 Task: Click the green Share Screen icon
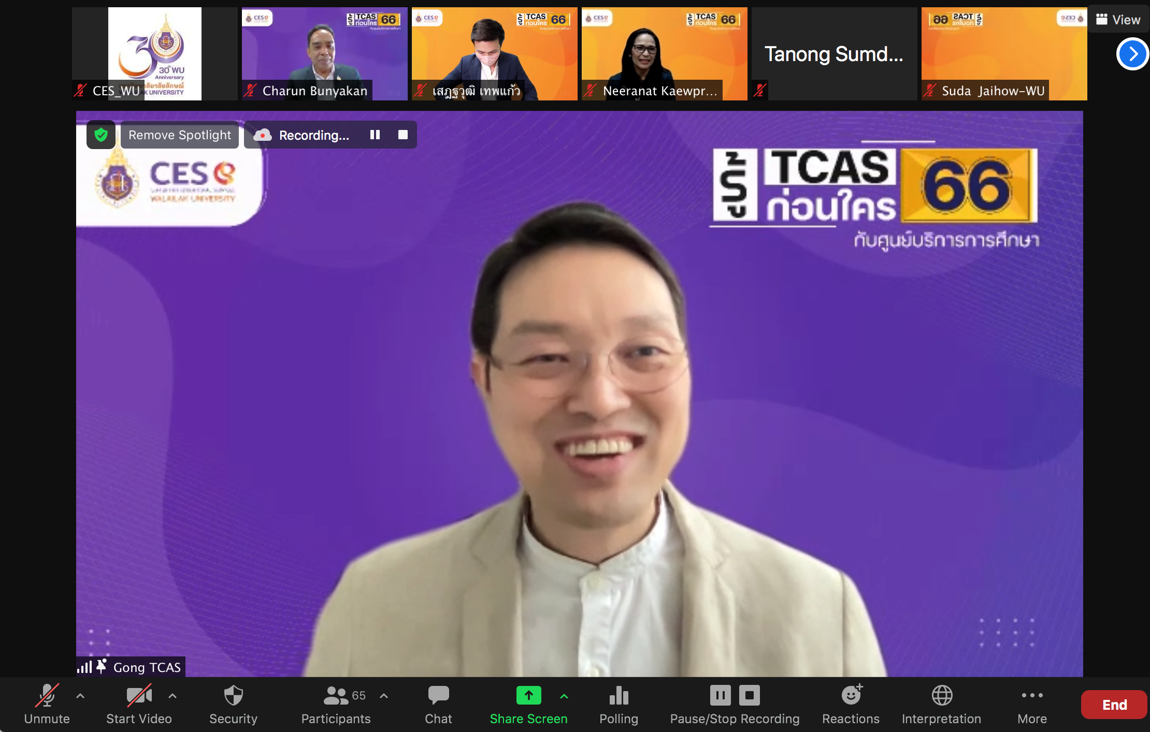tap(528, 695)
